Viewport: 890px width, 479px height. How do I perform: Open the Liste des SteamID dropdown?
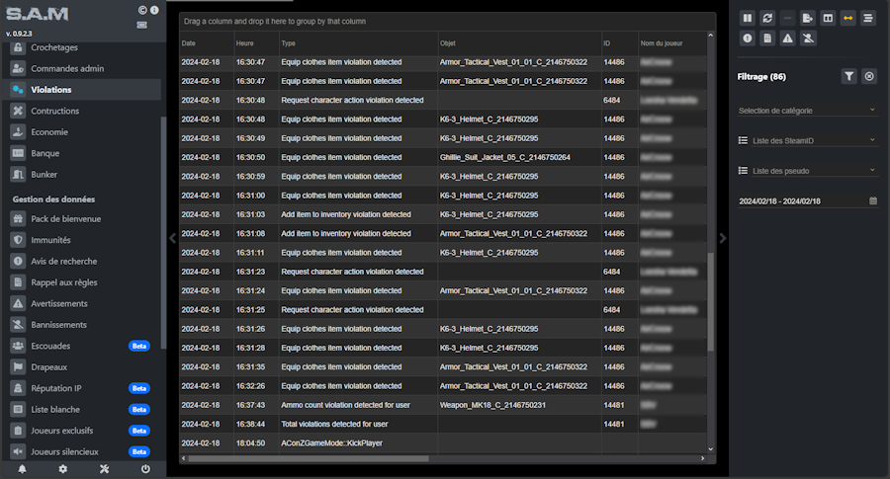(x=807, y=141)
